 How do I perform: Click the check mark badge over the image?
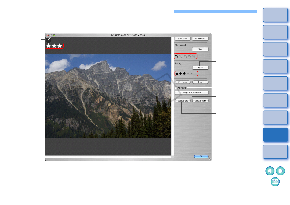point(48,40)
